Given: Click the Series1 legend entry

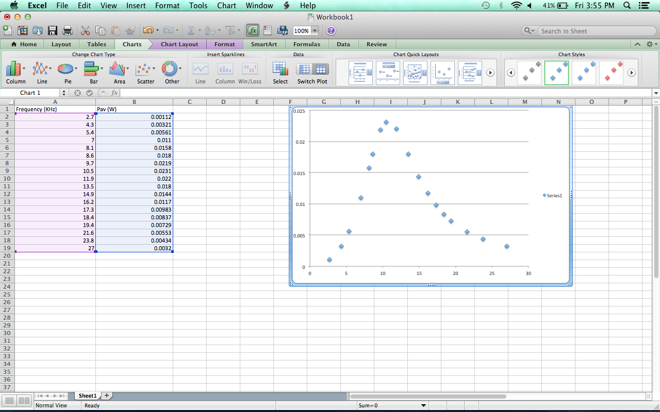Looking at the screenshot, I should point(552,195).
